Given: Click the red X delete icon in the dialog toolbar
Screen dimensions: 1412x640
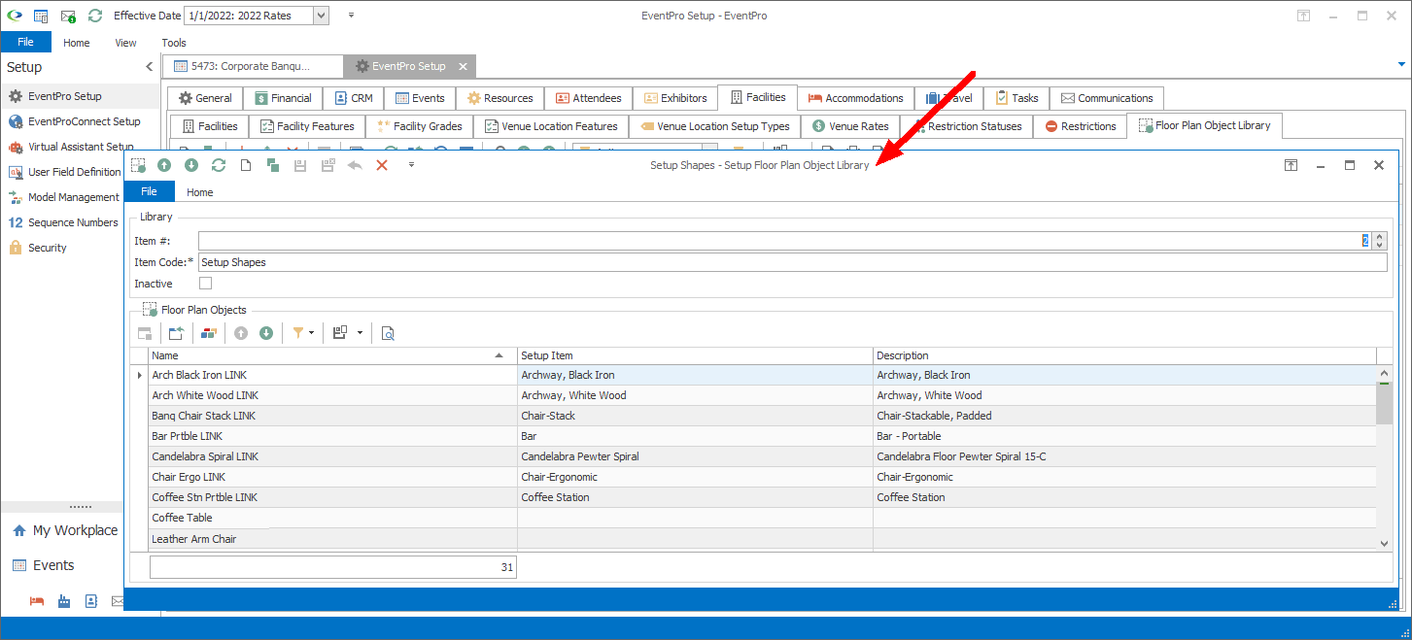Looking at the screenshot, I should tap(382, 165).
